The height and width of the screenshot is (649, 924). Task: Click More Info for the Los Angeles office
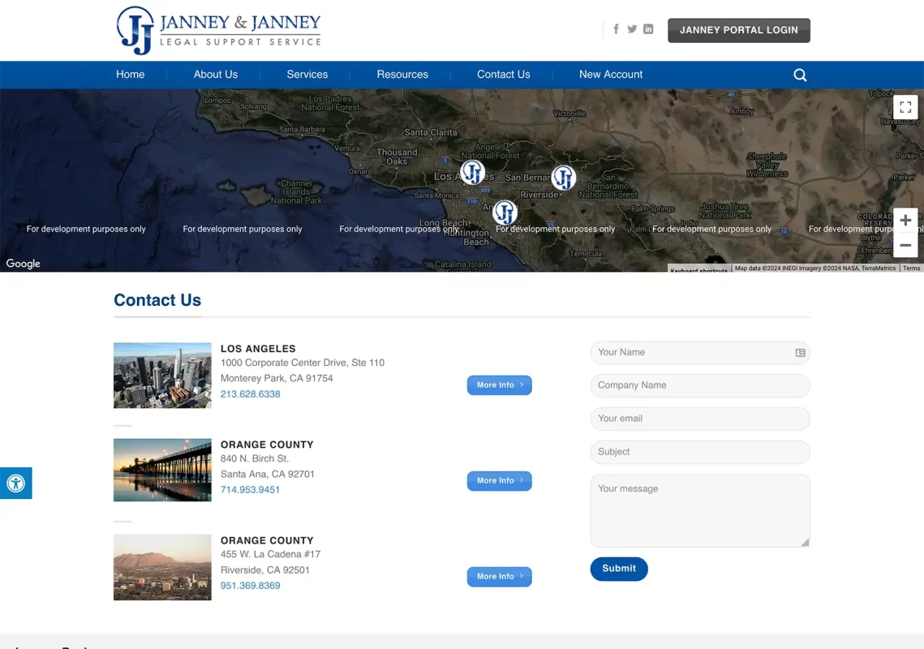coord(499,385)
